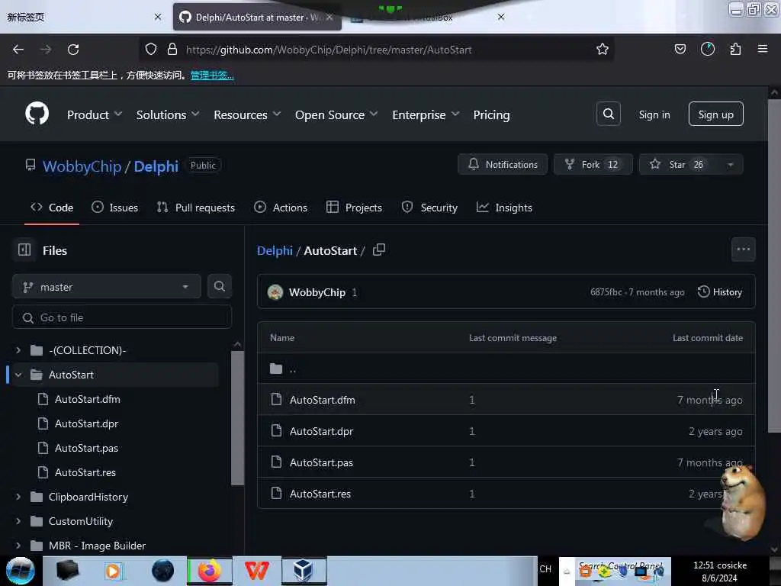
Task: Click the Firefox icon in taskbar
Action: (x=210, y=571)
